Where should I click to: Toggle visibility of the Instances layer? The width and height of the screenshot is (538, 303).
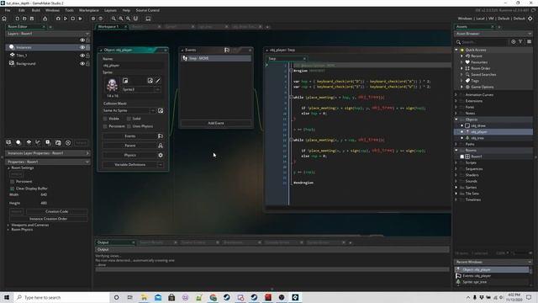(x=82, y=47)
